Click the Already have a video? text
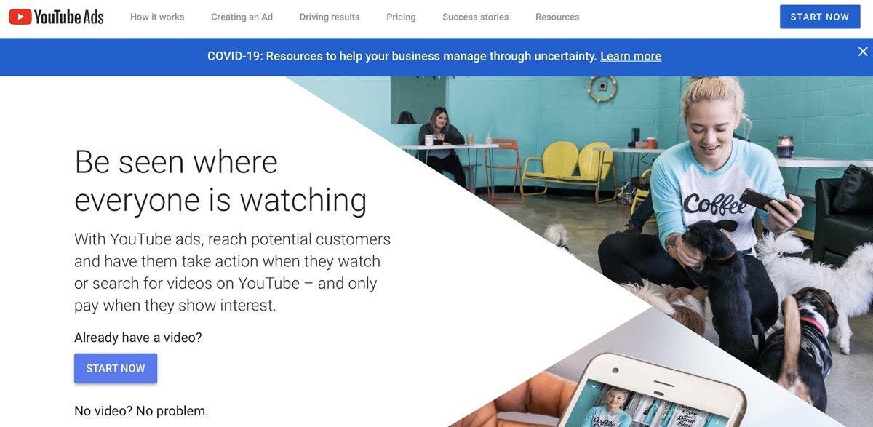 pos(138,338)
